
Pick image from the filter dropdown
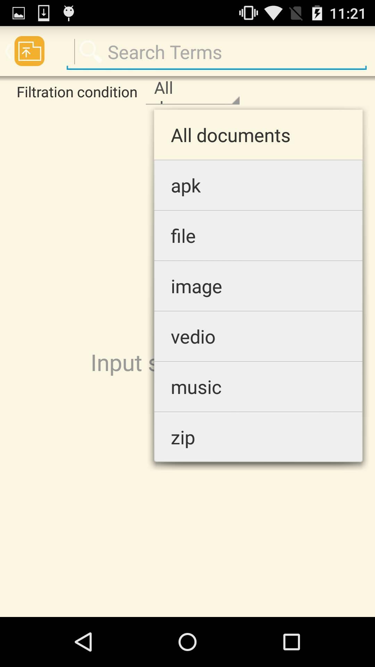(258, 286)
